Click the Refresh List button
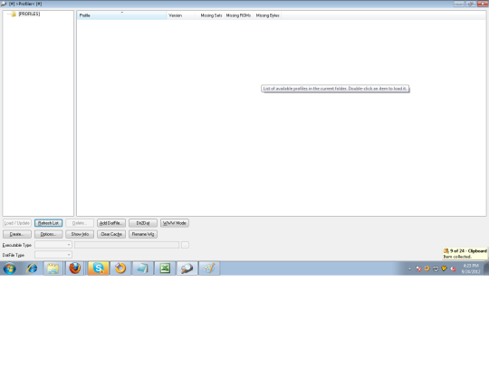This screenshot has width=489, height=370. click(48, 223)
